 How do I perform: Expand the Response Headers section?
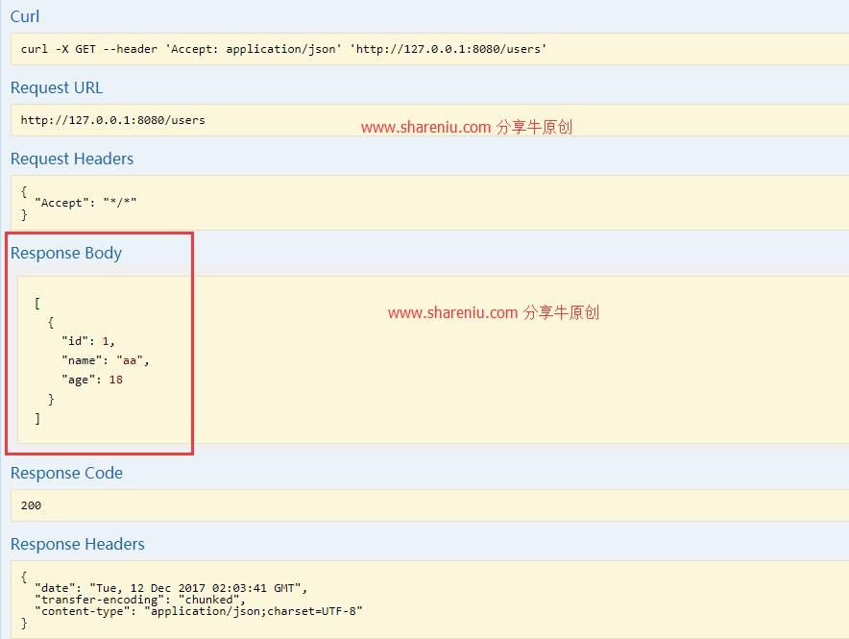tap(77, 544)
